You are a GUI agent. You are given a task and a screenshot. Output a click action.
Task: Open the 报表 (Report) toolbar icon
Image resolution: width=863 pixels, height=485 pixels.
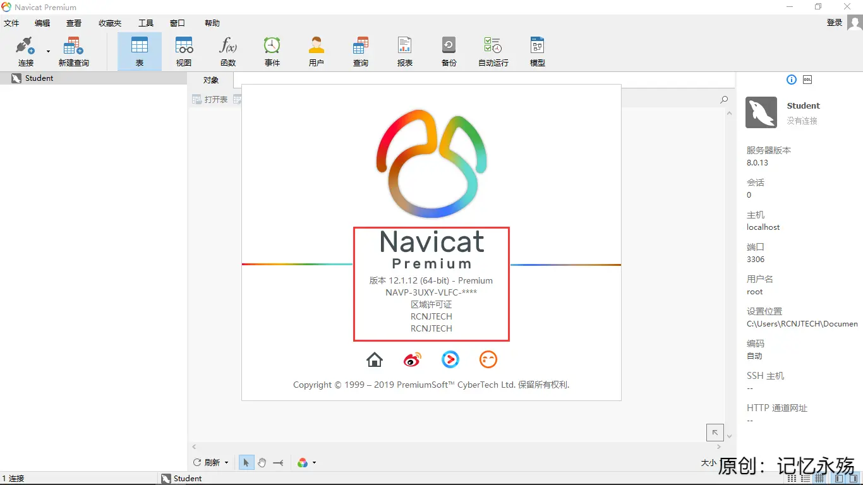coord(405,52)
